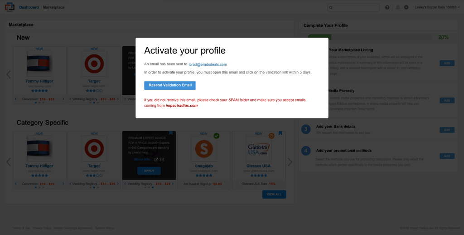Click the Category Specific carousel right arrow
Screen dimensions: 464x235
point(290,162)
